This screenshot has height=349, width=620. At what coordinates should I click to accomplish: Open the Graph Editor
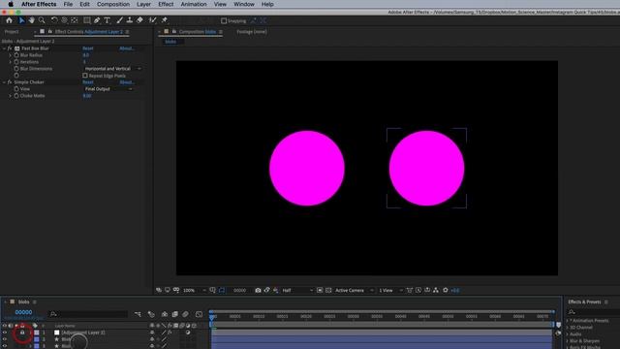(x=199, y=314)
